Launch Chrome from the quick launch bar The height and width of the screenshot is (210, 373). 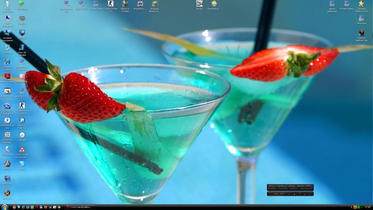59,207
